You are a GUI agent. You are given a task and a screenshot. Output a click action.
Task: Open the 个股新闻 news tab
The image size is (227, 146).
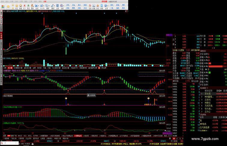6,138
